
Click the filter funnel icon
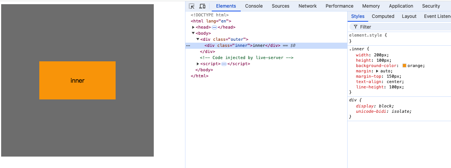click(x=356, y=27)
